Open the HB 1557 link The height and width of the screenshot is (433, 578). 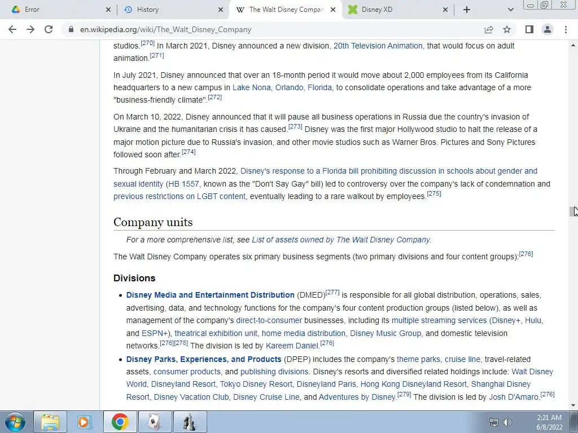coord(183,184)
